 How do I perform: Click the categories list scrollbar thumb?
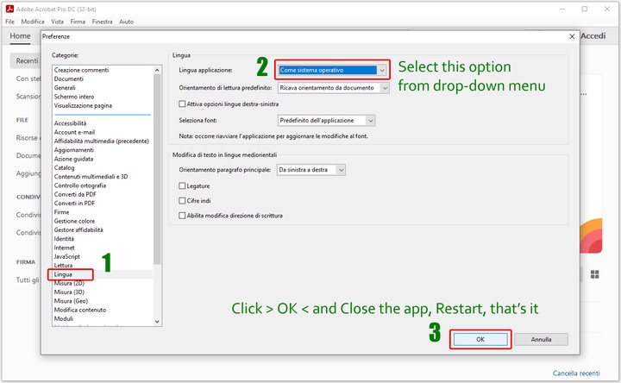157,169
